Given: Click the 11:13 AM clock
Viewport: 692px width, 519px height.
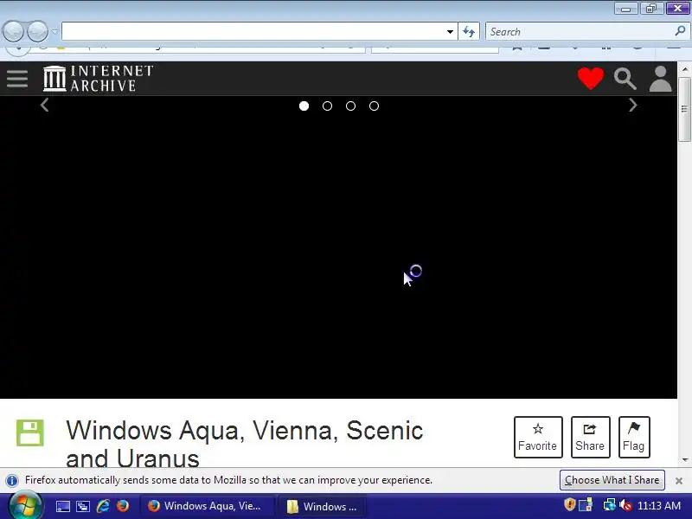Looking at the screenshot, I should (x=659, y=506).
